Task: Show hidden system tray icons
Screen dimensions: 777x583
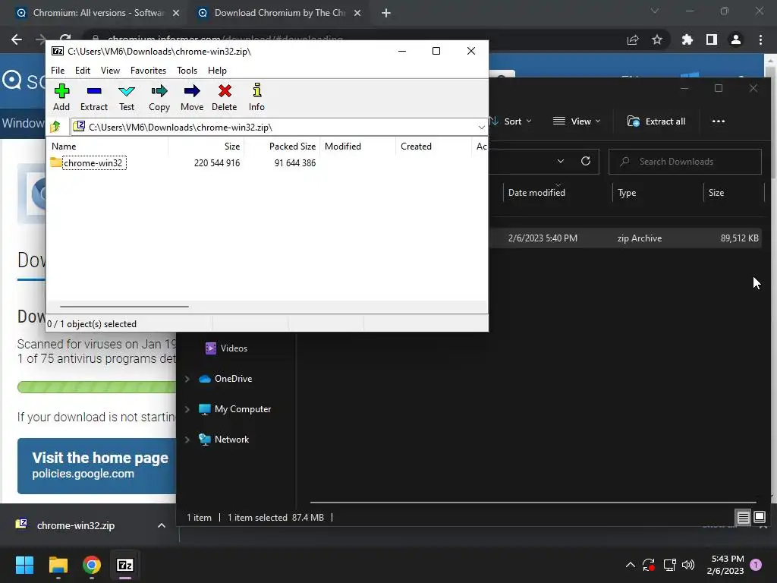Action: [631, 565]
